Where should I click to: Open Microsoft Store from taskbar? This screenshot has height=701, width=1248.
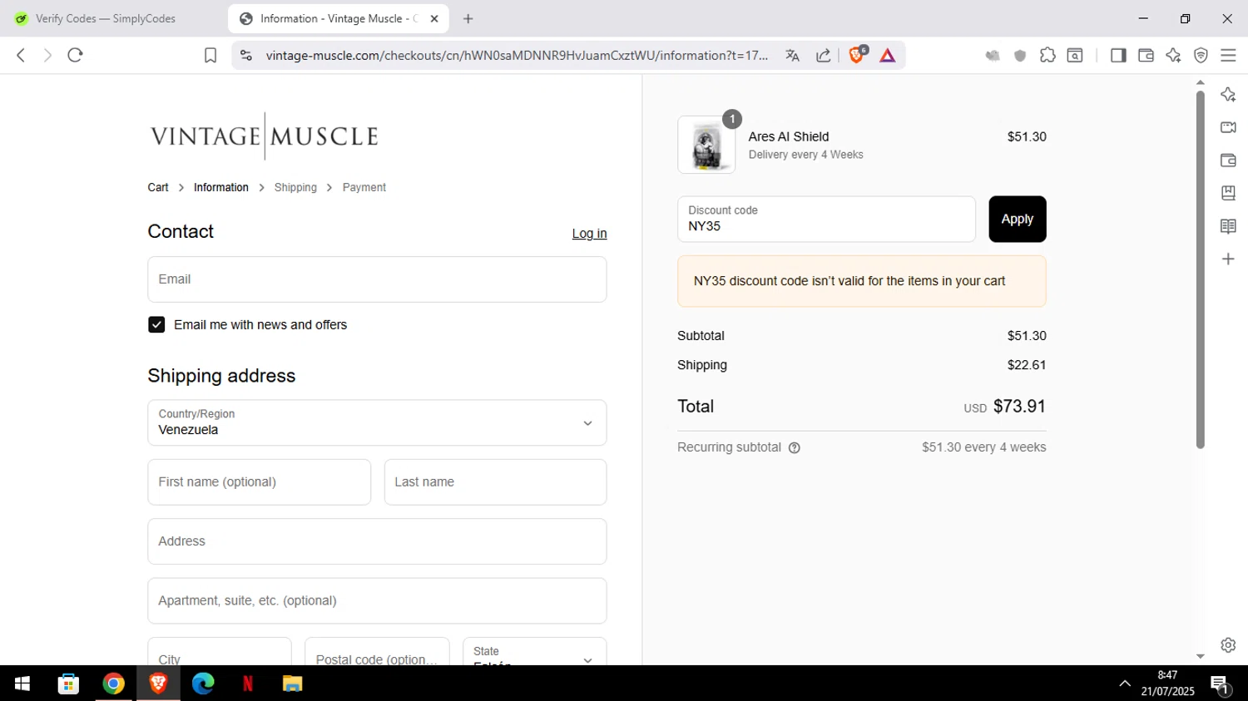(x=68, y=684)
